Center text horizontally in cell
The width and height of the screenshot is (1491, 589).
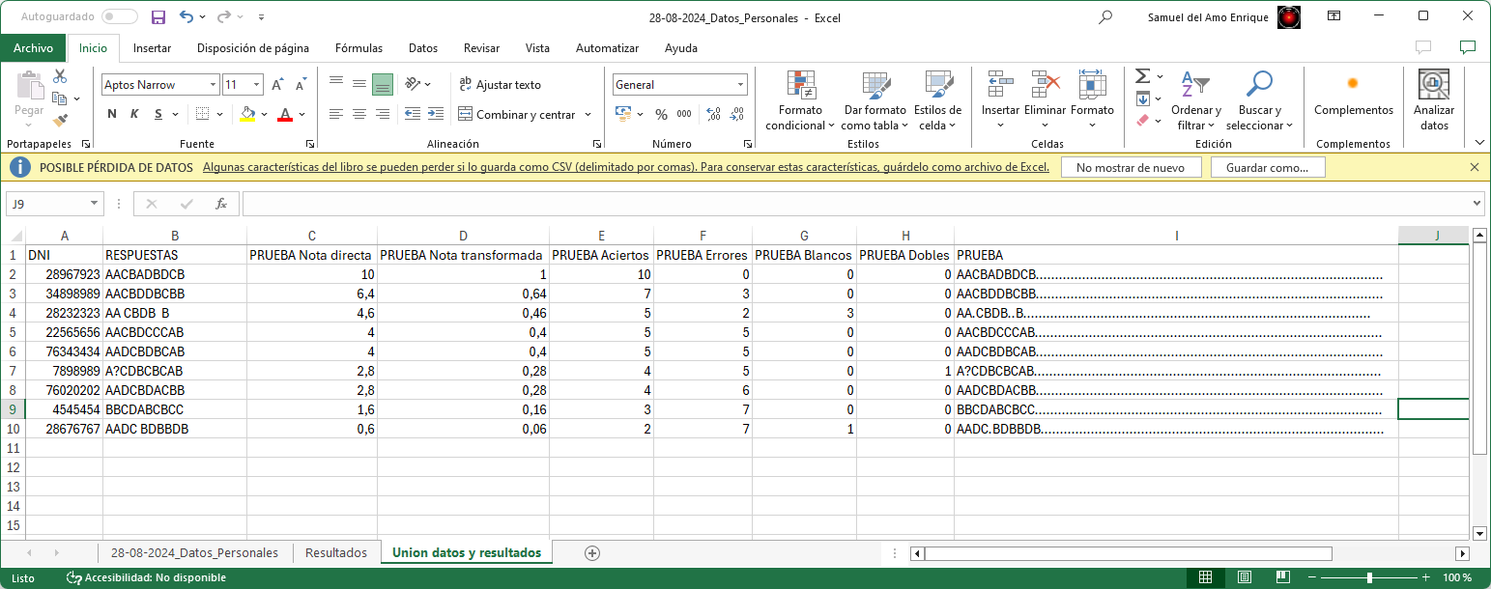coord(359,114)
